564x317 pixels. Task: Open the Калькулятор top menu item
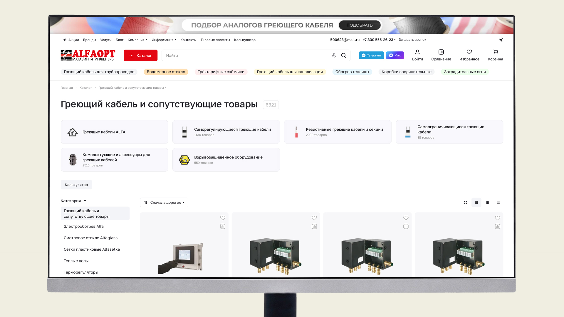(245, 40)
